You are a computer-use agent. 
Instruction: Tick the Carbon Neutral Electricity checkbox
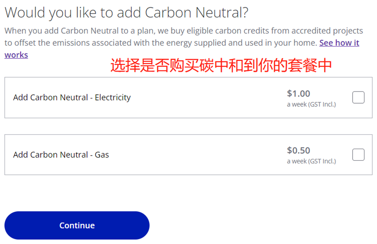tap(358, 97)
